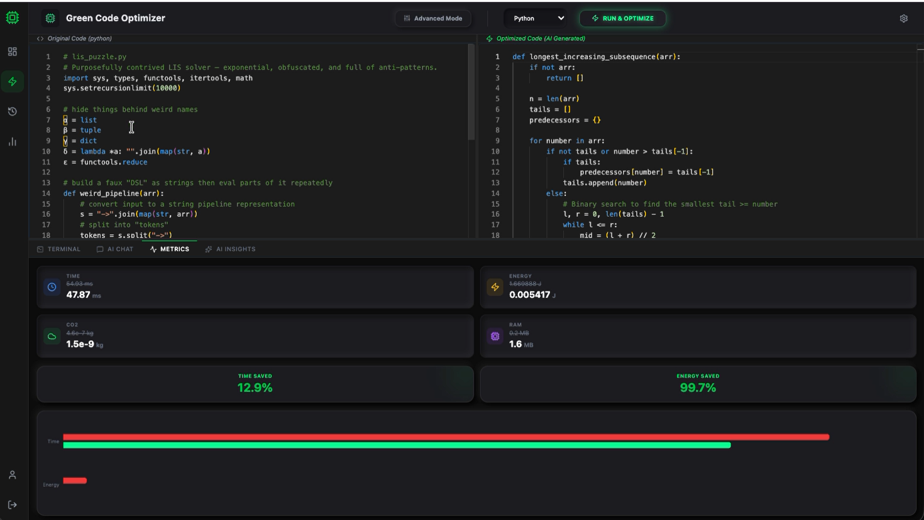
Task: Click the Energy lightning icon in metrics card
Action: pos(495,287)
